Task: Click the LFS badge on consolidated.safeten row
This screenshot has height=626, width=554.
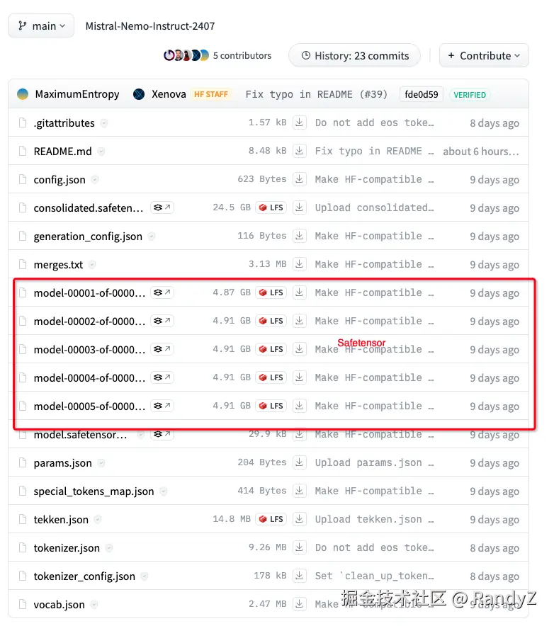Action: pos(271,207)
